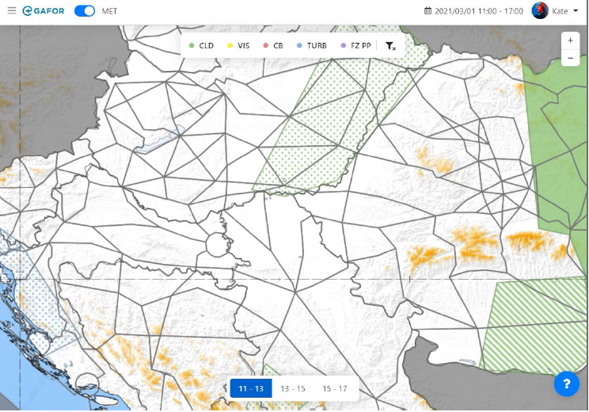Toggle the CLD cloud filter

201,45
